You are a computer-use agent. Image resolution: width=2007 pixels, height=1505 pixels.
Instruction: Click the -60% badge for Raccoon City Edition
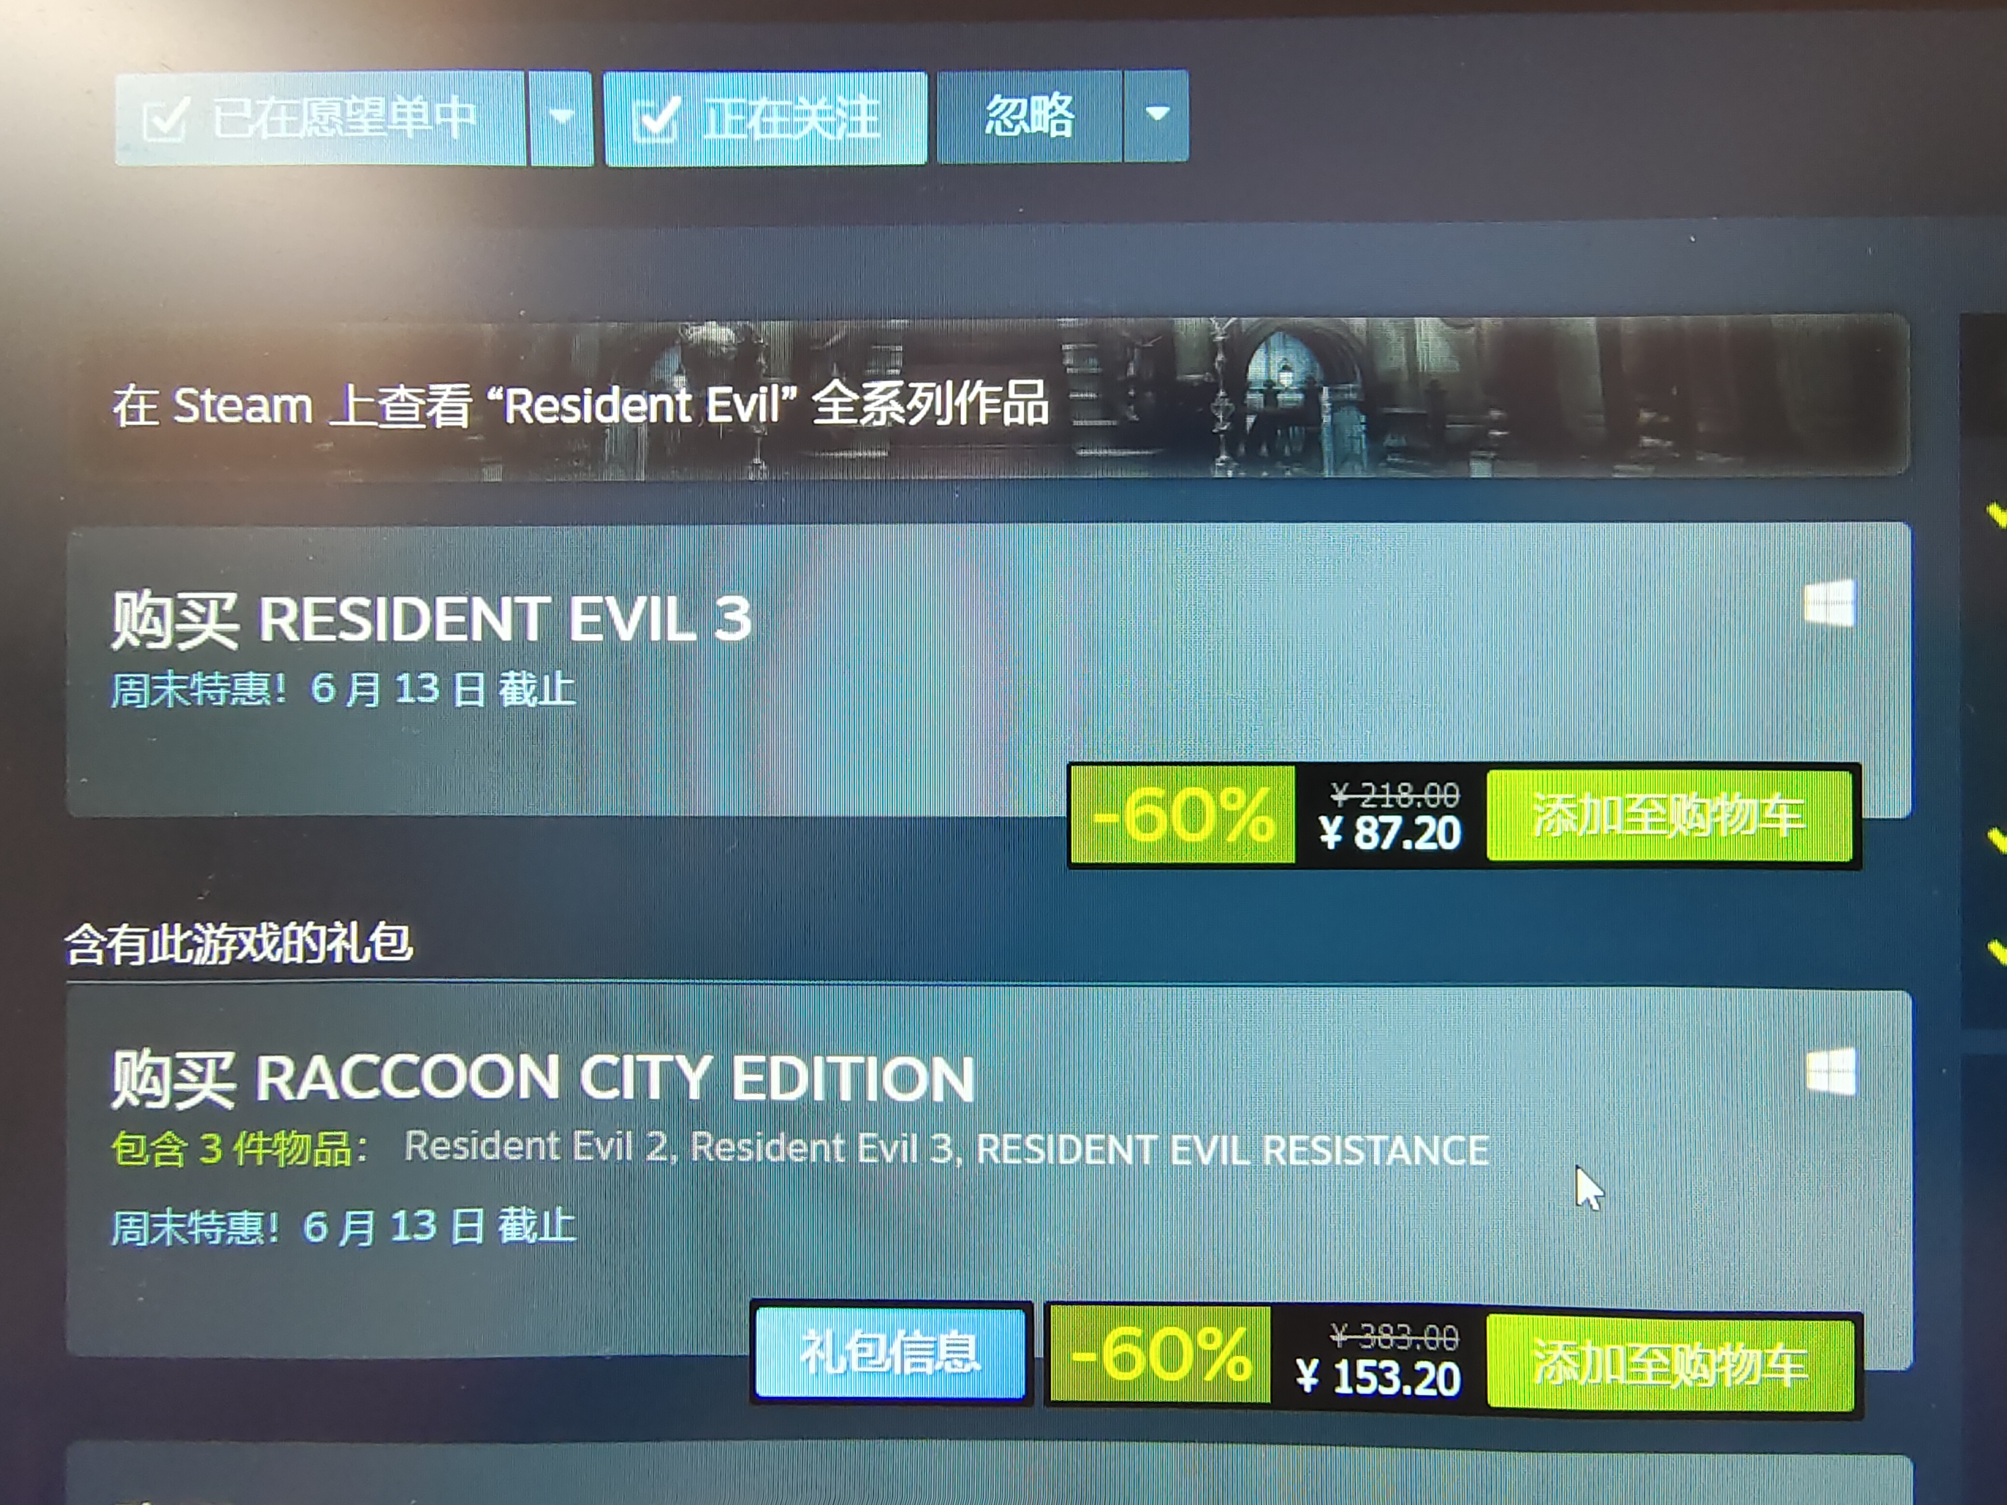(1159, 1354)
